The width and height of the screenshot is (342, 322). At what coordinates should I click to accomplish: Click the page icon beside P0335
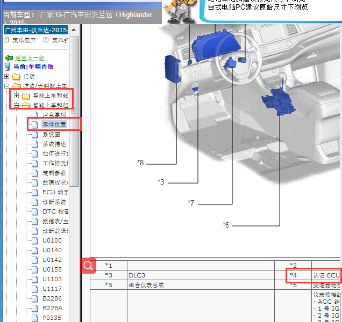coord(34,318)
